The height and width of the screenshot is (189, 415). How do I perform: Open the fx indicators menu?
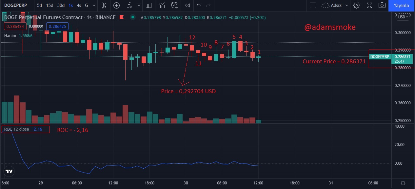(x=130, y=5)
